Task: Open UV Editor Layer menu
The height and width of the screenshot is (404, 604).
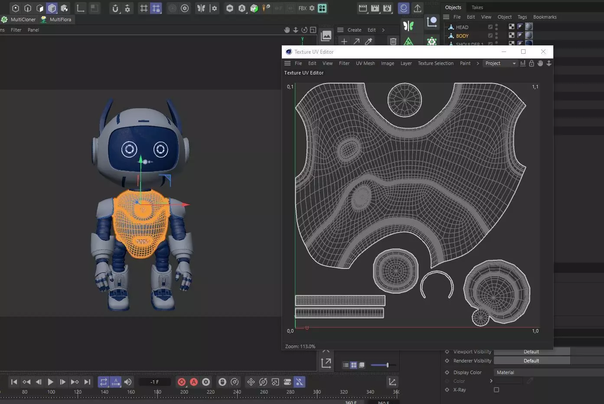Action: tap(406, 63)
